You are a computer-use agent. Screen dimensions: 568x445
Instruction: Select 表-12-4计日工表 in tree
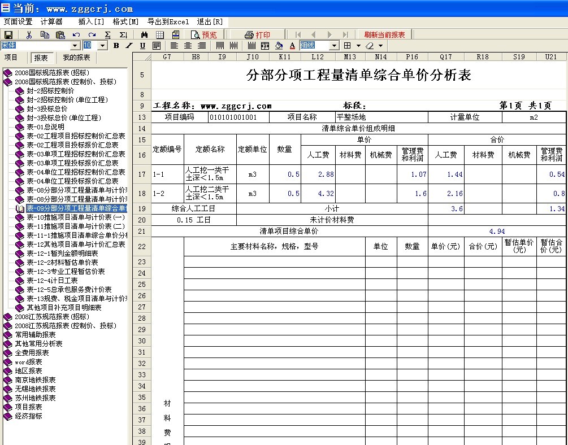[x=52, y=281]
